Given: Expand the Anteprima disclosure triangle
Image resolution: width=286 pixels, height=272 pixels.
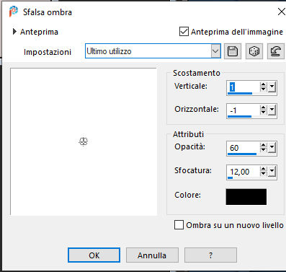Looking at the screenshot, I should (x=14, y=32).
